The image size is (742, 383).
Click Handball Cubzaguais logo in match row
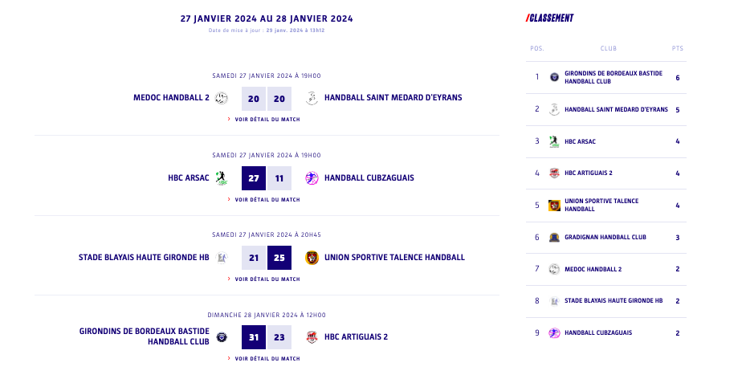(x=312, y=178)
